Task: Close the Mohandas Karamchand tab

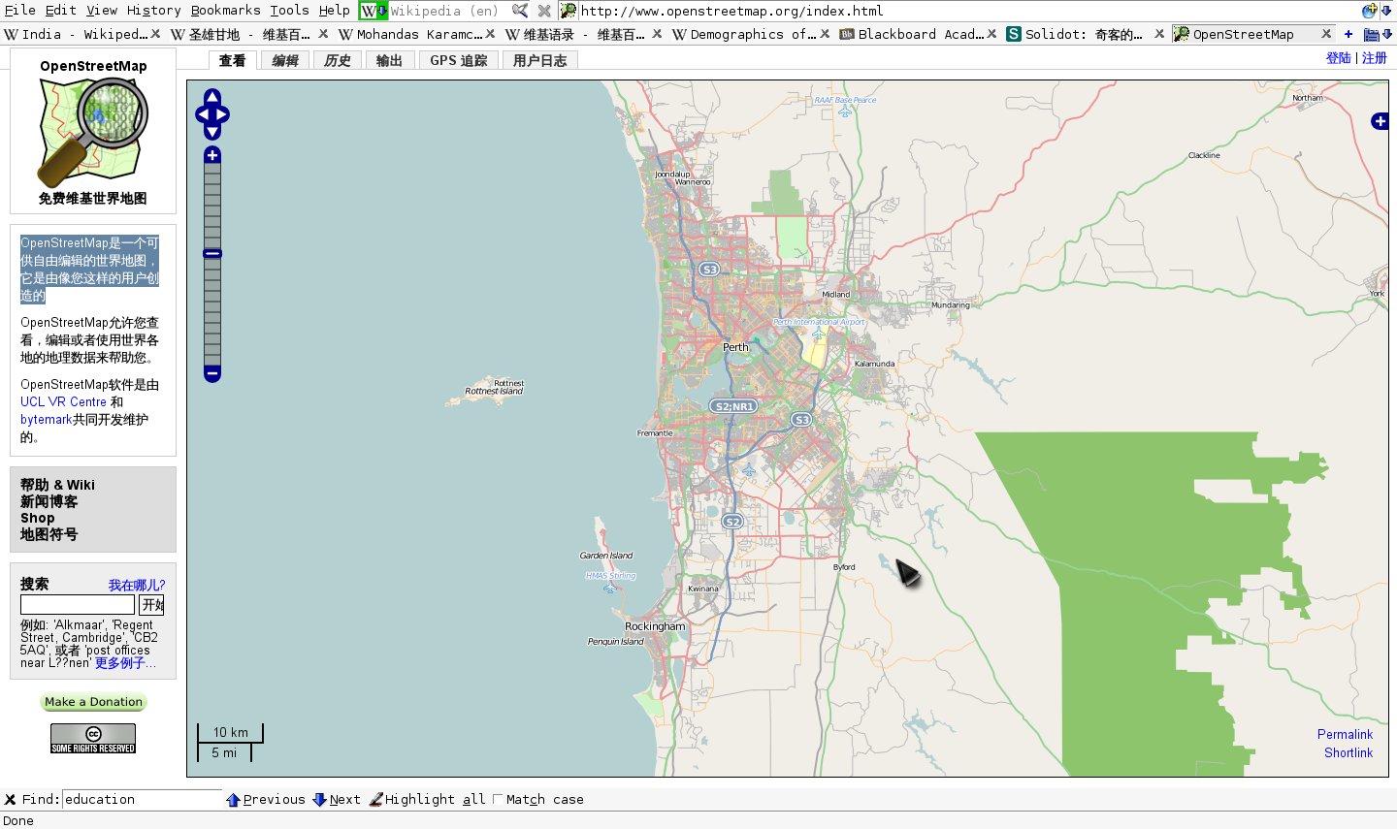Action: 490,34
